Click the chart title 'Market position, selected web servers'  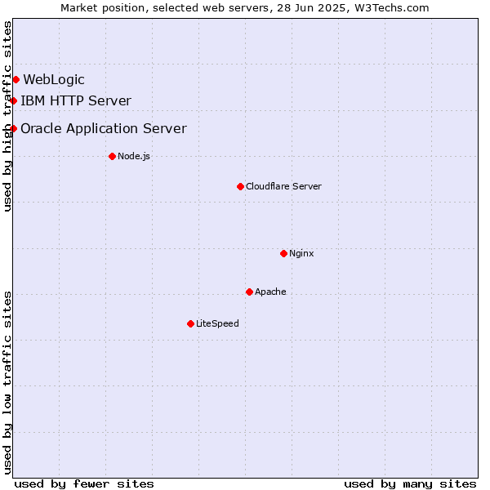(x=165, y=8)
